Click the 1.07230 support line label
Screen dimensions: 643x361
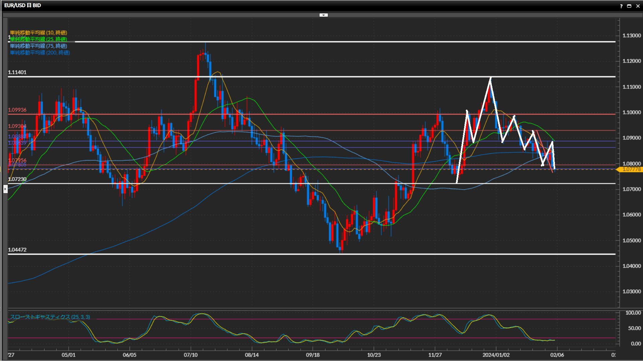click(x=17, y=179)
